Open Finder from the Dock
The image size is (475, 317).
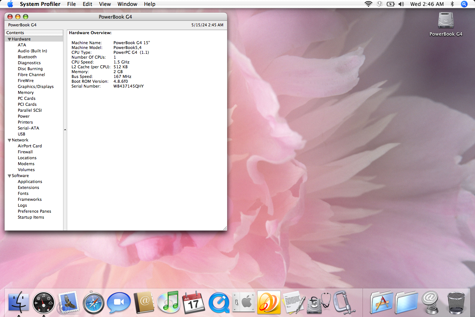coord(19,302)
